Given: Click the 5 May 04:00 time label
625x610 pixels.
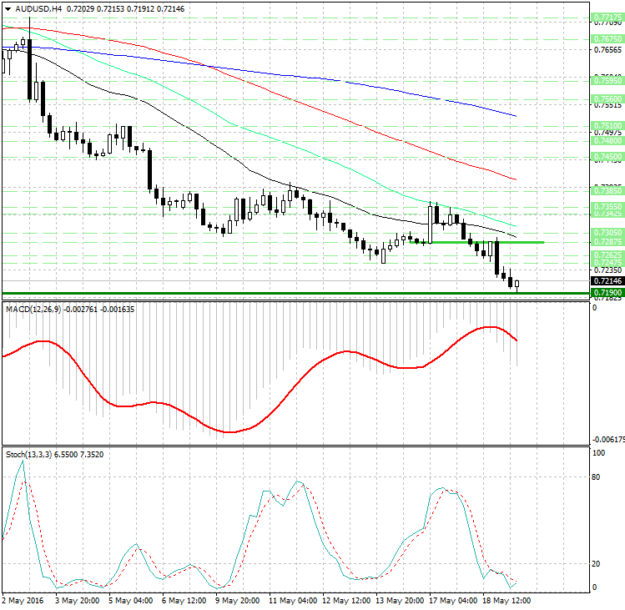Looking at the screenshot, I should tap(130, 601).
